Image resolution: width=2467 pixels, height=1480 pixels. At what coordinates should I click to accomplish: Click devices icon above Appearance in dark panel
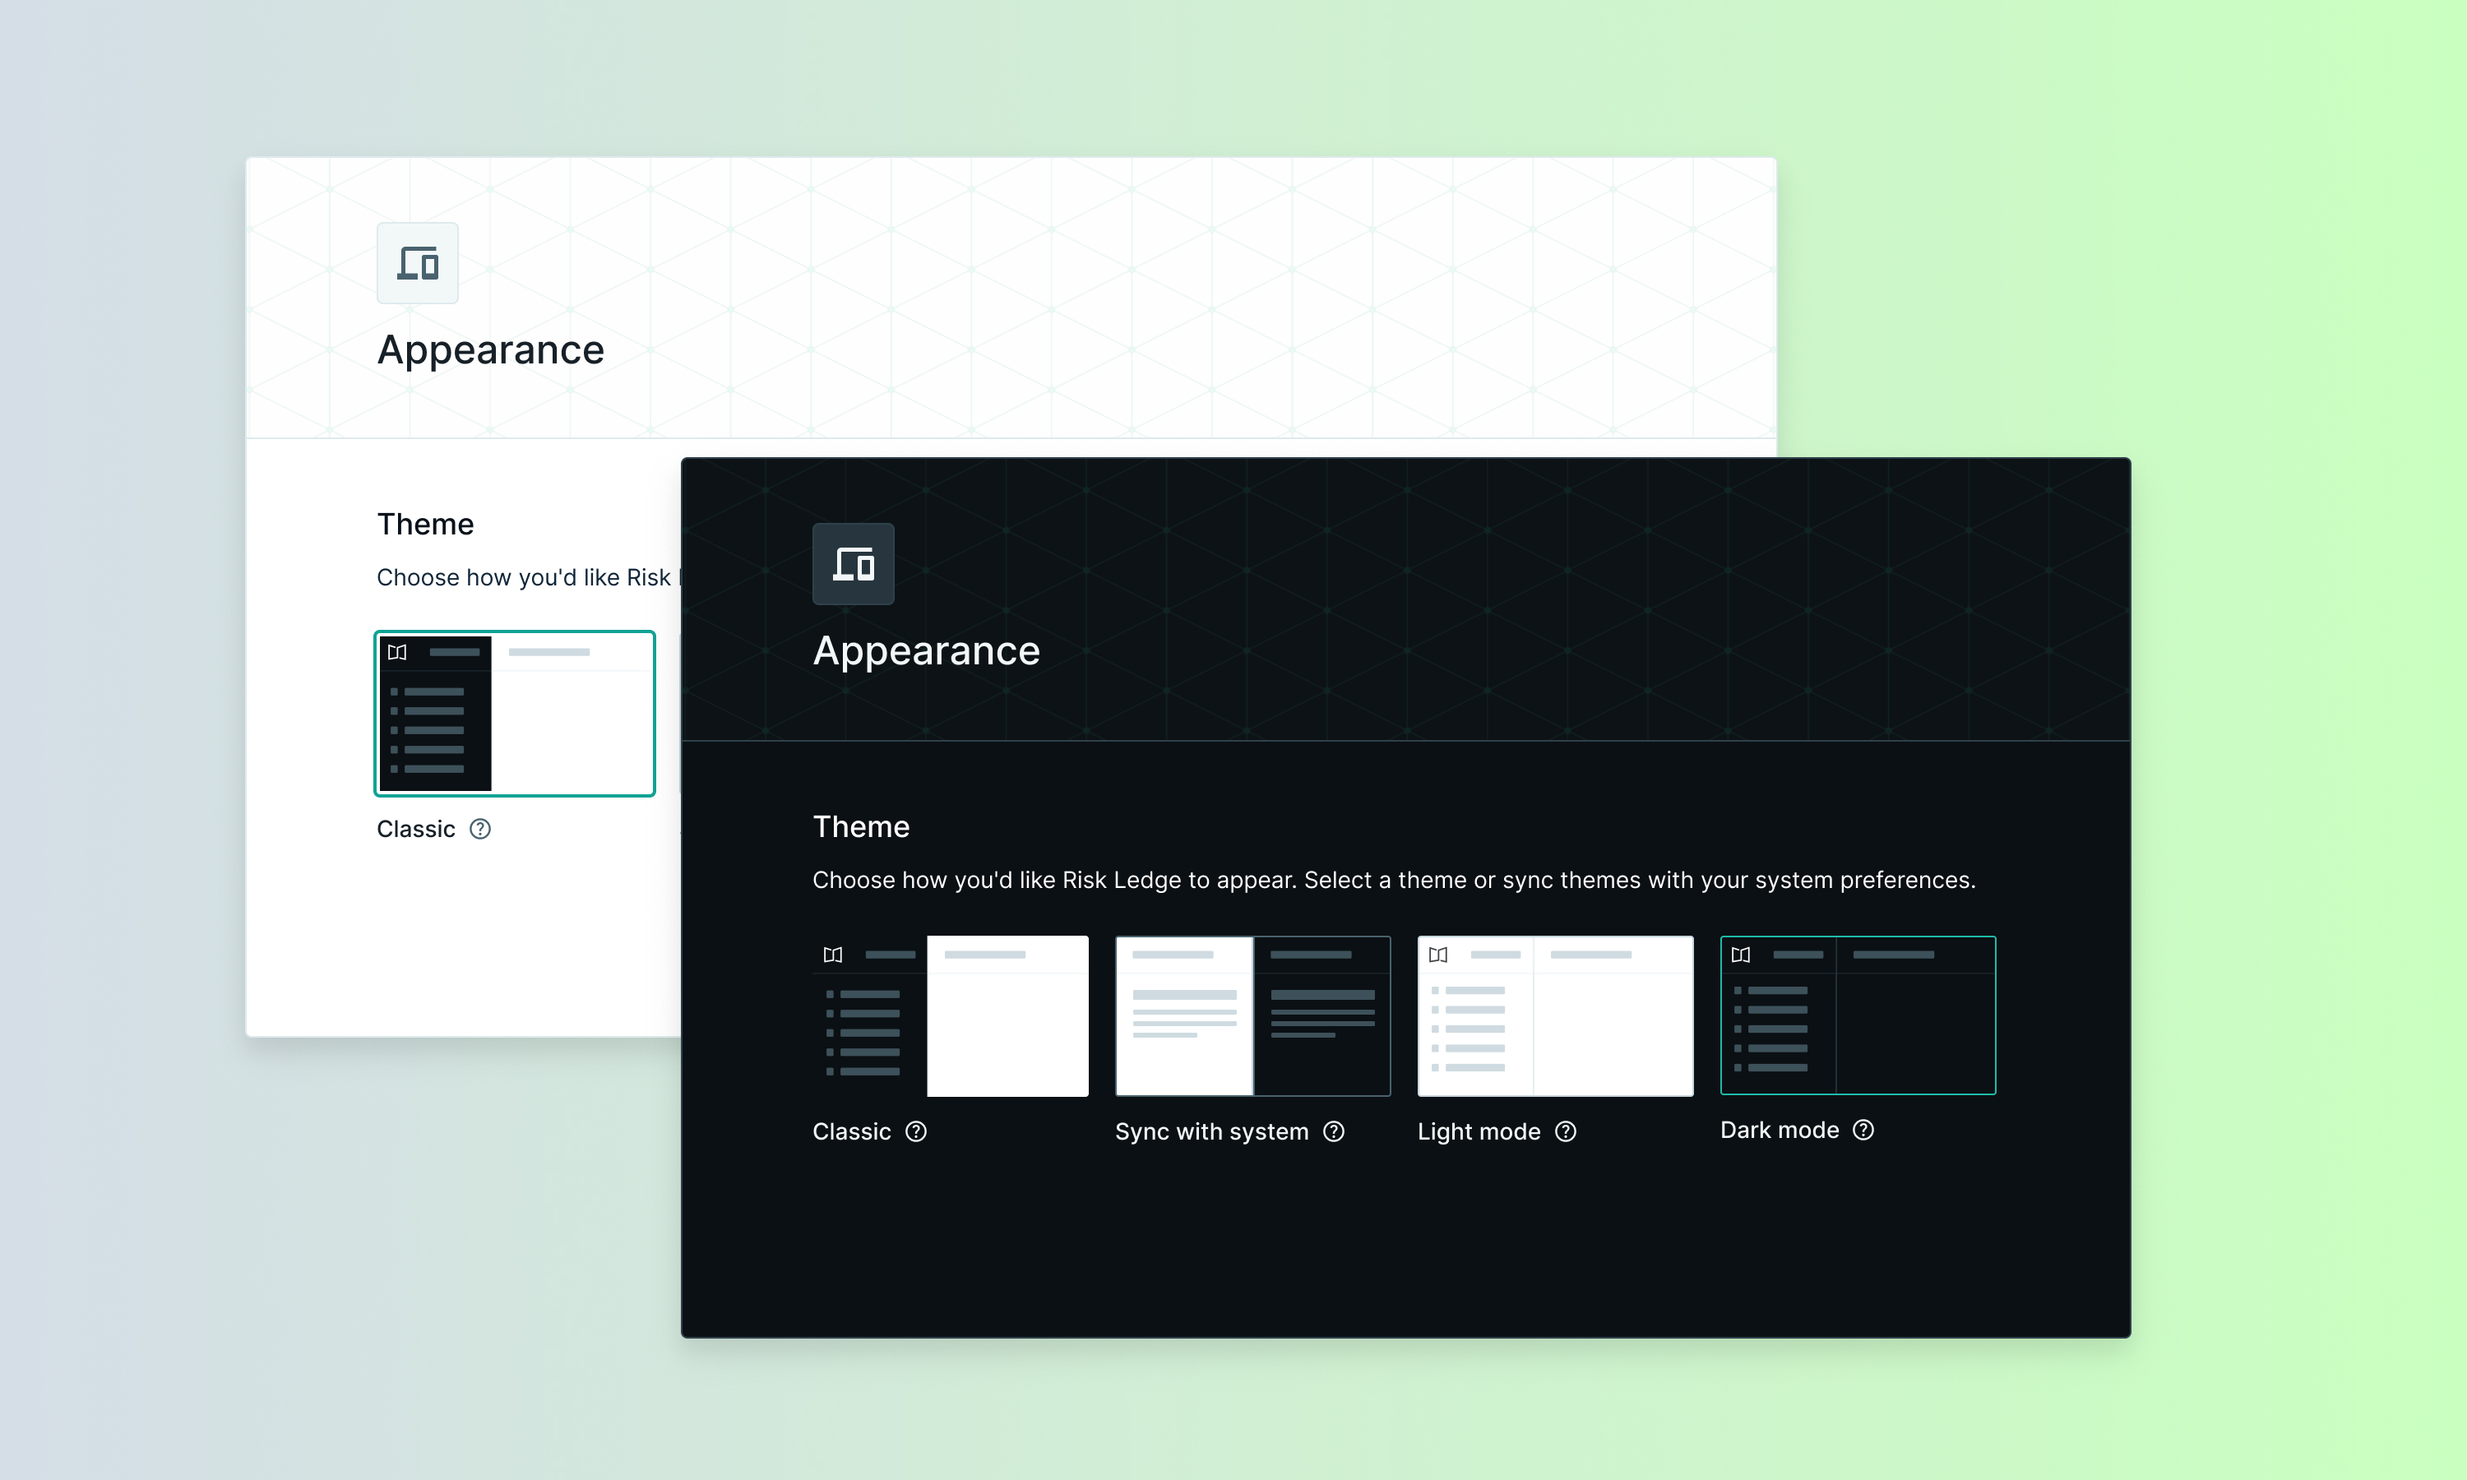tap(853, 565)
